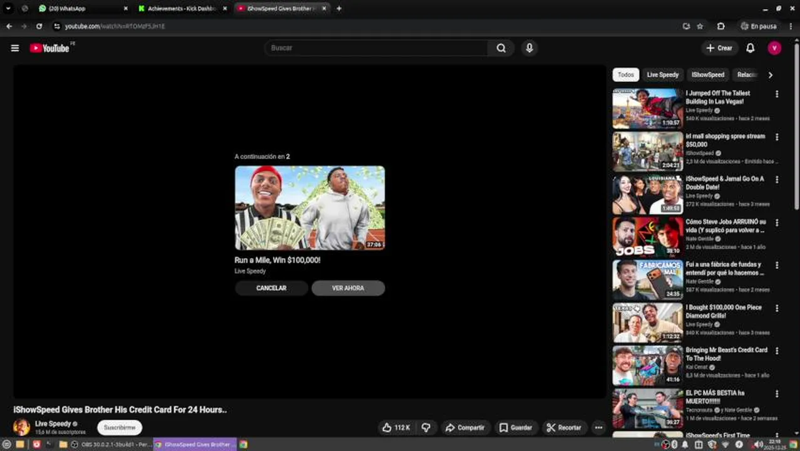Open the YouTube hamburger guide menu

[x=15, y=48]
